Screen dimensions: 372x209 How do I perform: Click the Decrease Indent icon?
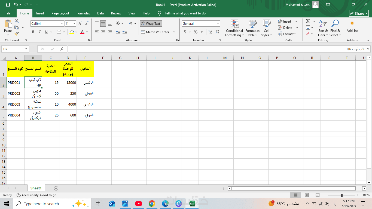(118, 32)
